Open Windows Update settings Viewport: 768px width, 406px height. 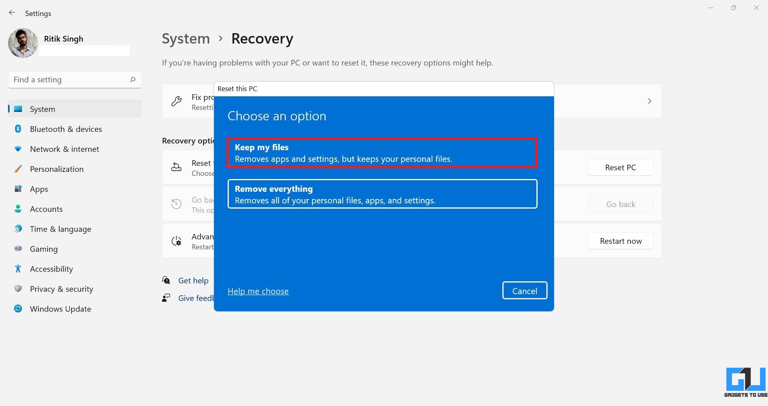tap(75, 308)
